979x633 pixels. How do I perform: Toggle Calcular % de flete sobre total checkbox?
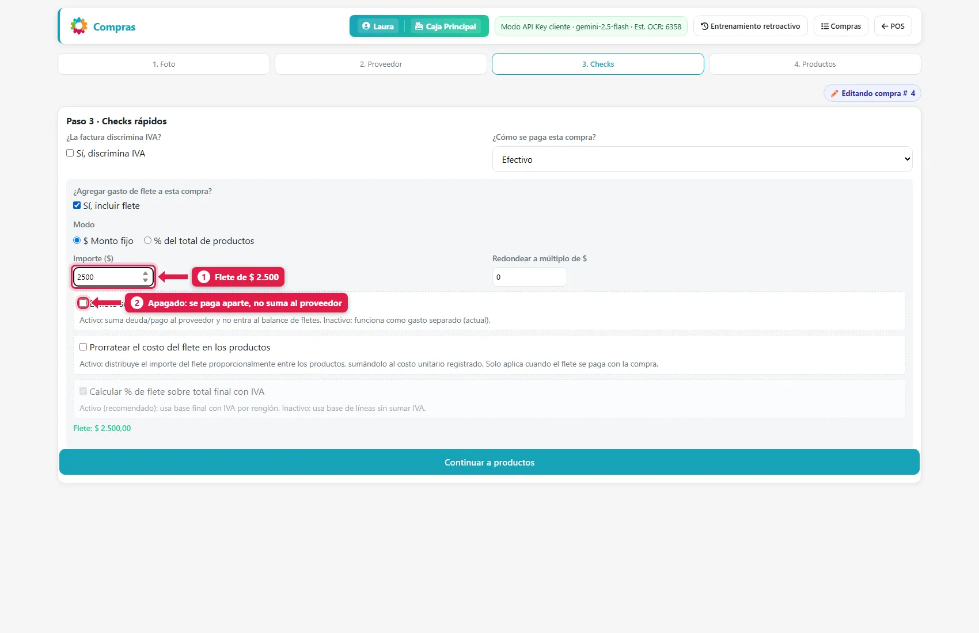83,391
